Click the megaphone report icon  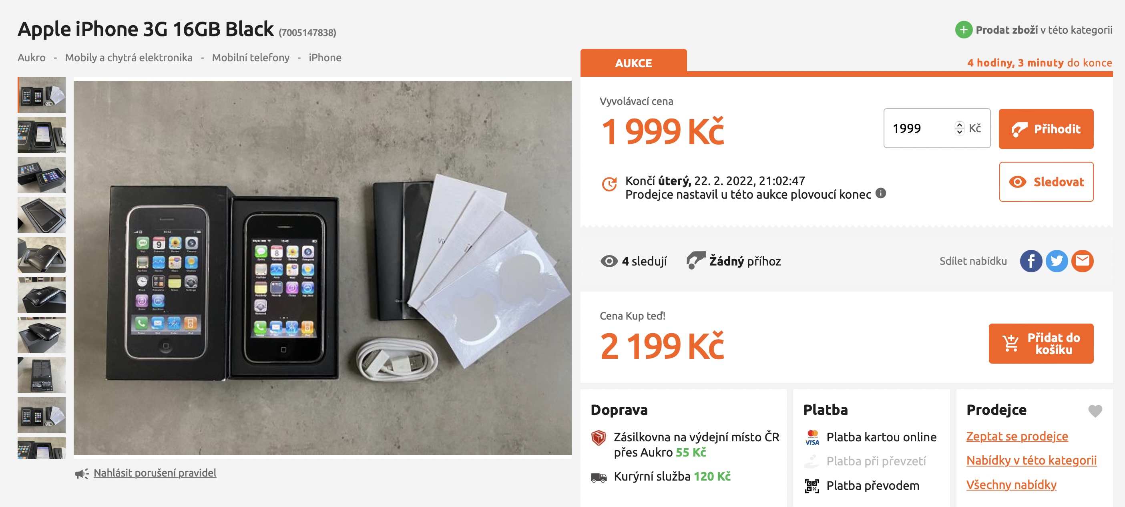[82, 473]
